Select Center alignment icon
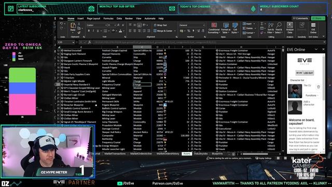 pyautogui.click(x=135, y=31)
